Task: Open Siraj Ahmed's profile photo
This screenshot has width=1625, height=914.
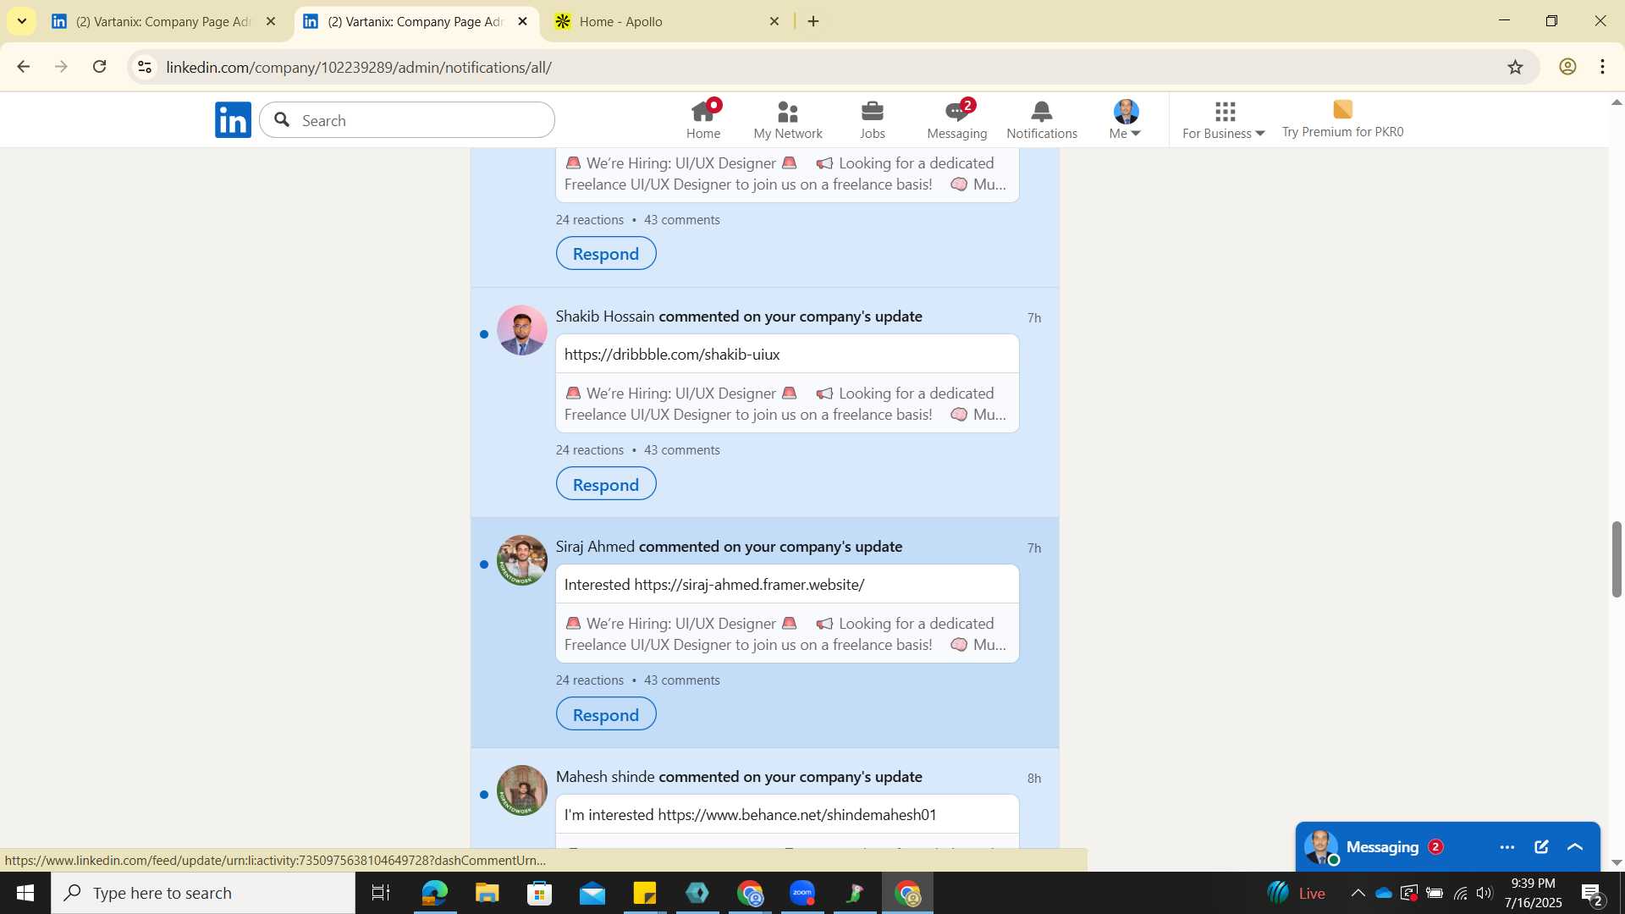Action: click(x=521, y=560)
